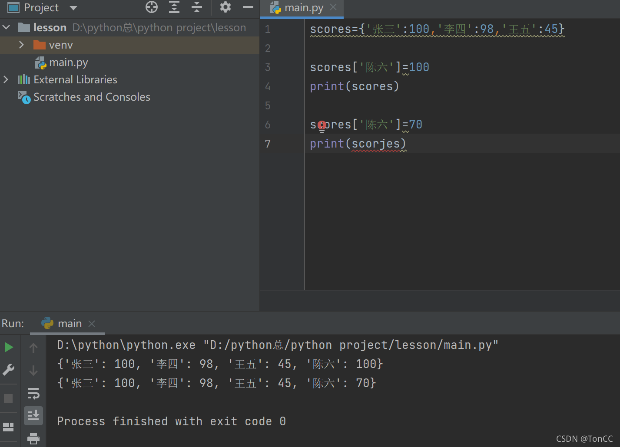This screenshot has width=620, height=447.
Task: Click the python.exe command line in output
Action: pyautogui.click(x=278, y=345)
